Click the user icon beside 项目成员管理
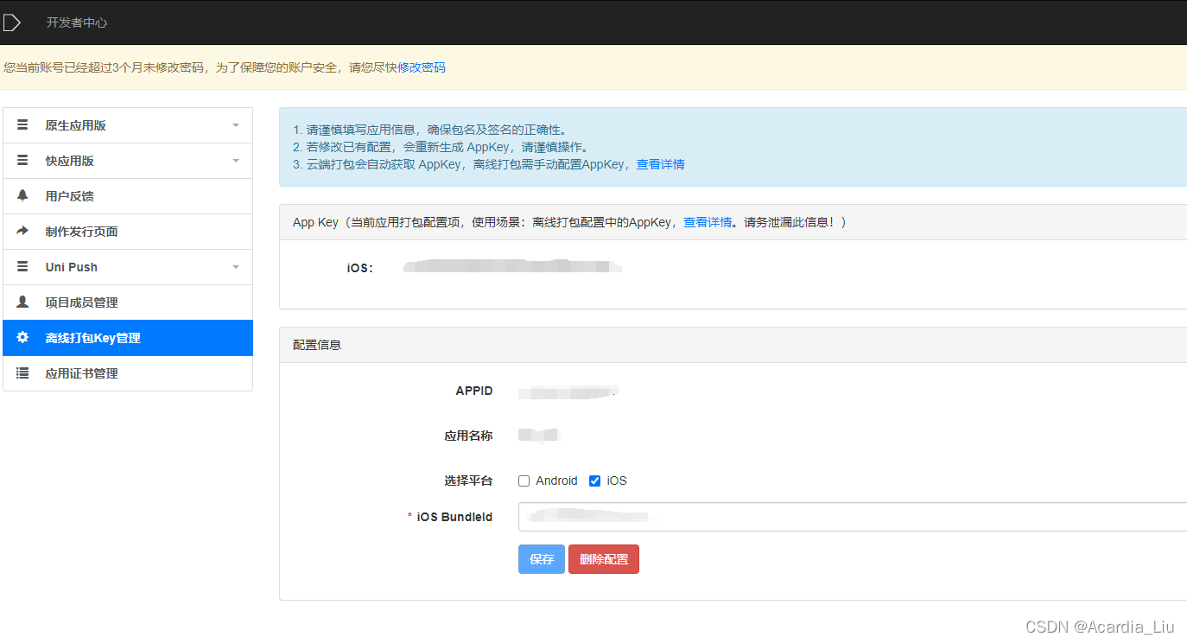 tap(22, 302)
